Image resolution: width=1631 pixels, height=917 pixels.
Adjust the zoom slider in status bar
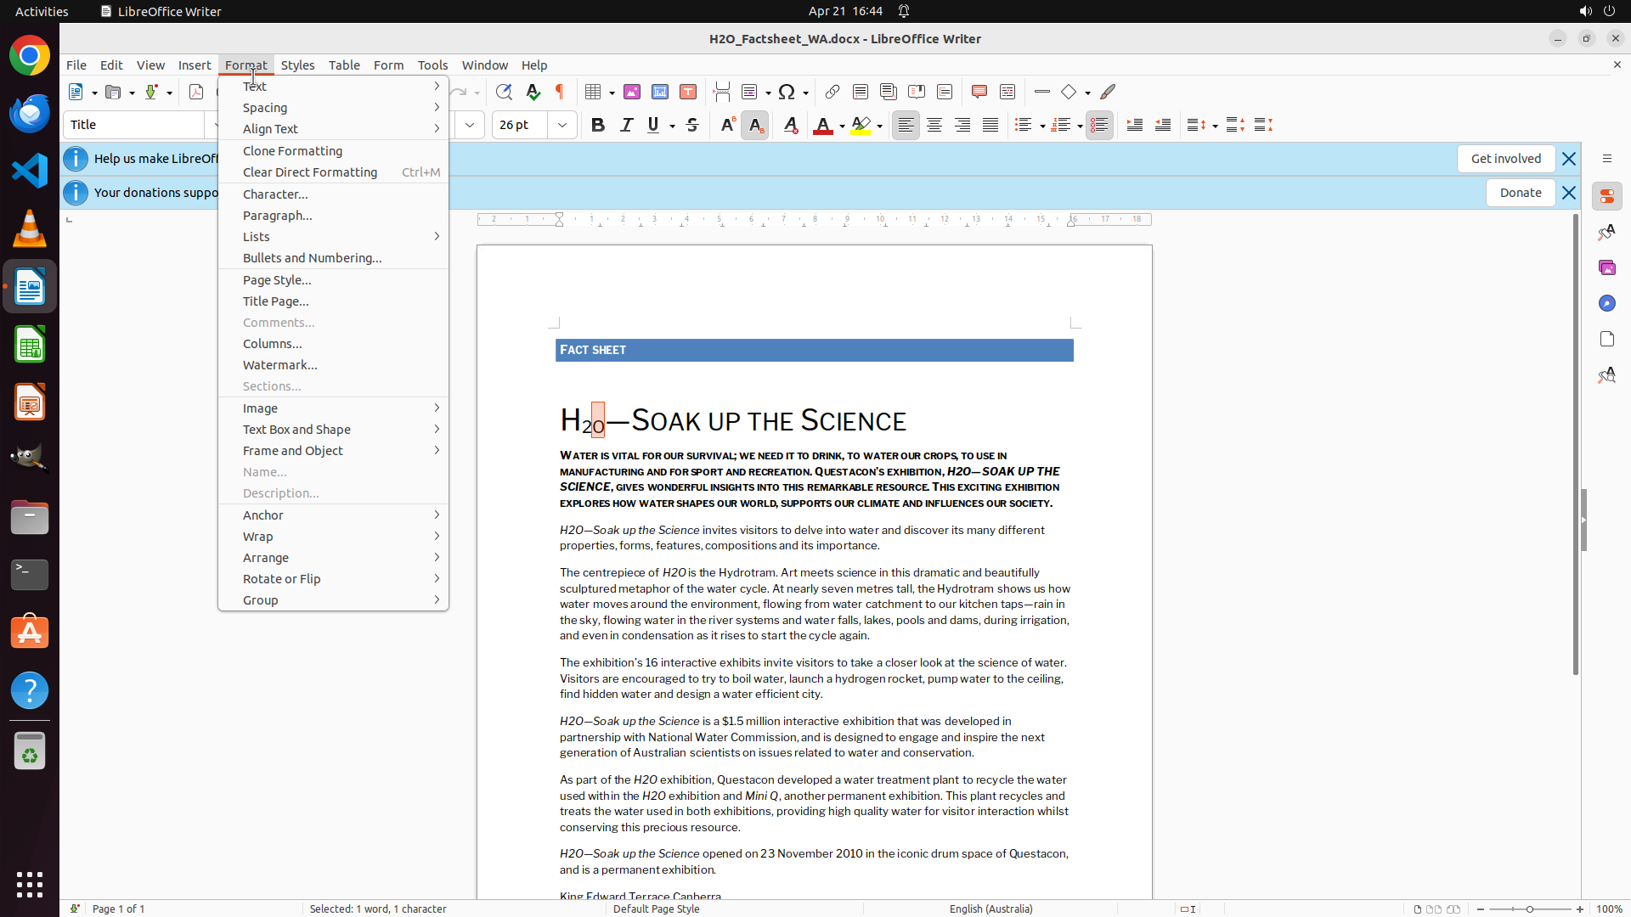tap(1530, 909)
